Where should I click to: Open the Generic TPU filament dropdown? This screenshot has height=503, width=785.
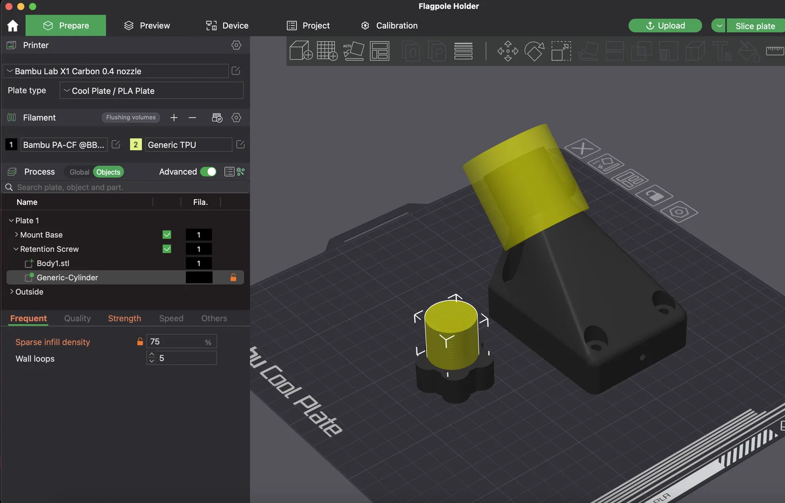coord(188,145)
